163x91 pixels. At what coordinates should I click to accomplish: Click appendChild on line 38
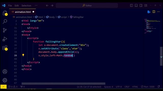coord(66,52)
